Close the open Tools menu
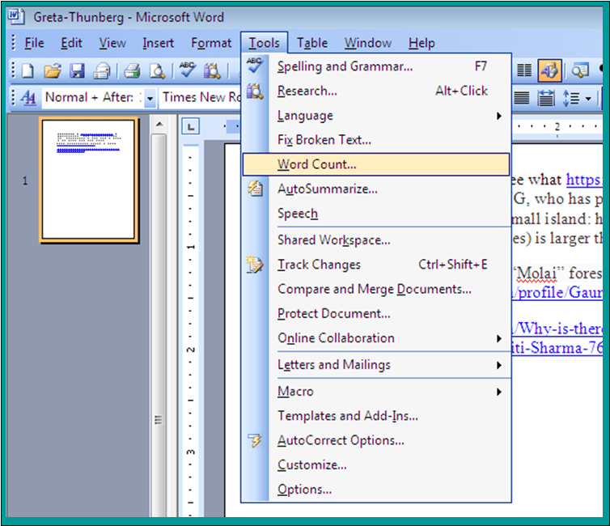Screen dimensions: 610x526 click(265, 43)
